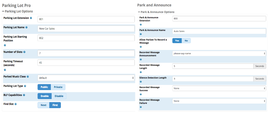Open help icon for Parking Lot Type

25,86
